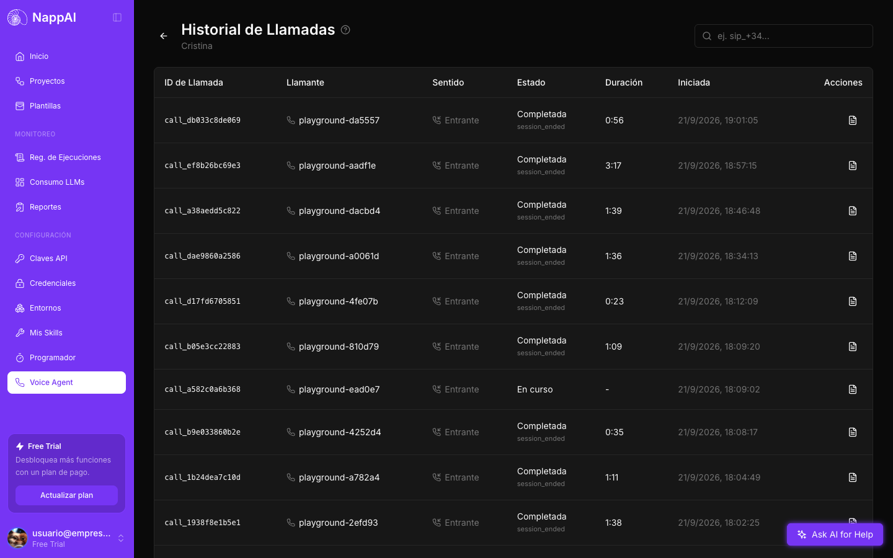Click date 21/9/2026, 18:09:20
This screenshot has width=893, height=558.
[x=719, y=347]
